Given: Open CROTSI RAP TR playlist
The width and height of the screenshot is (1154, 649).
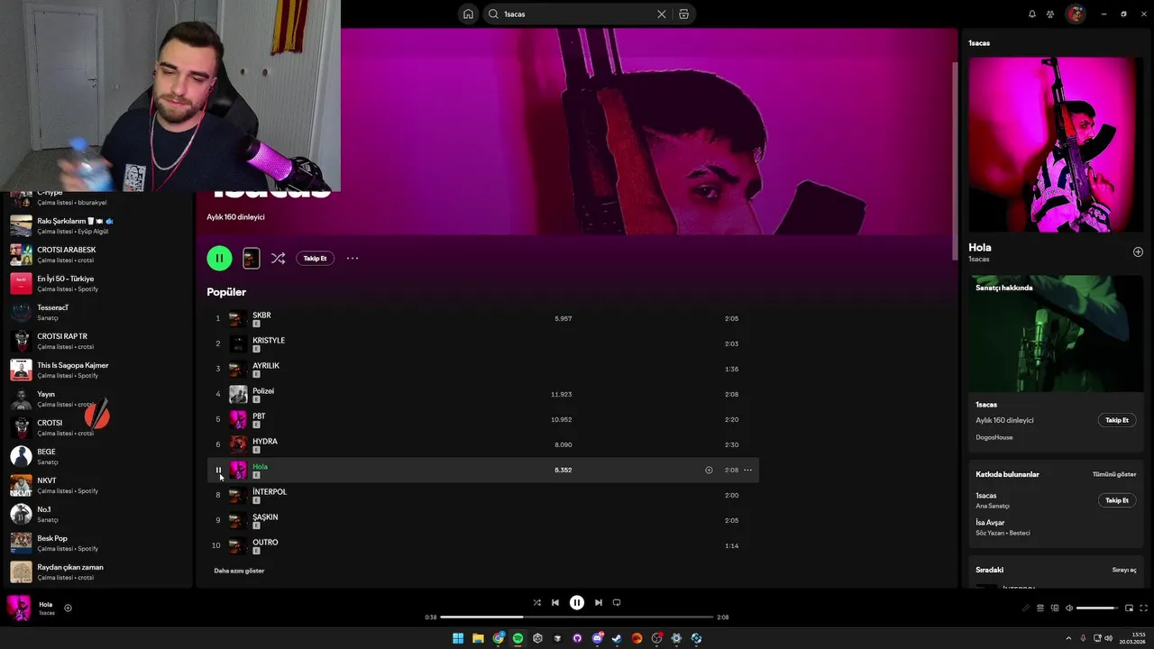Looking at the screenshot, I should [97, 341].
